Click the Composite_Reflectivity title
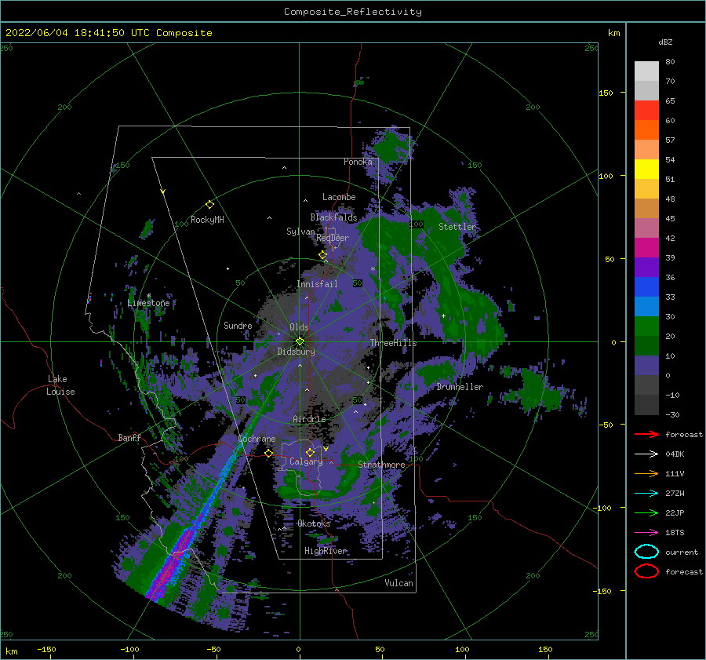706x660 pixels. click(353, 12)
